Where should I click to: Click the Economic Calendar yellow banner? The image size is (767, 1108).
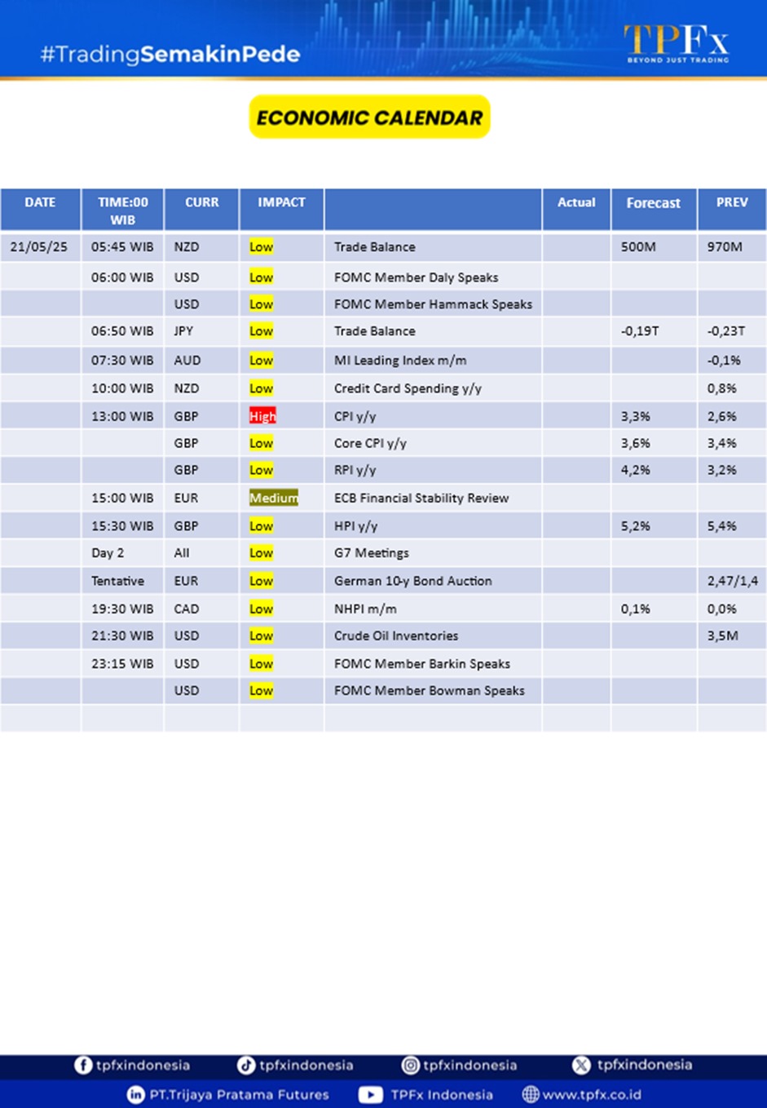[369, 117]
